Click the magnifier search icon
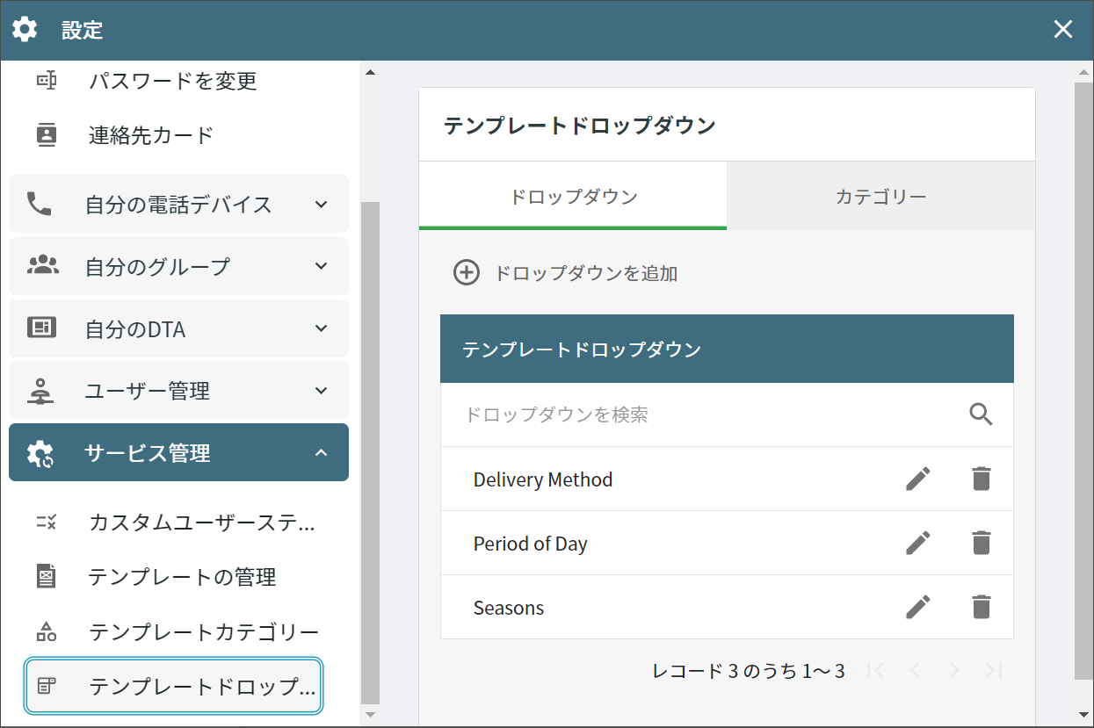 [x=981, y=414]
